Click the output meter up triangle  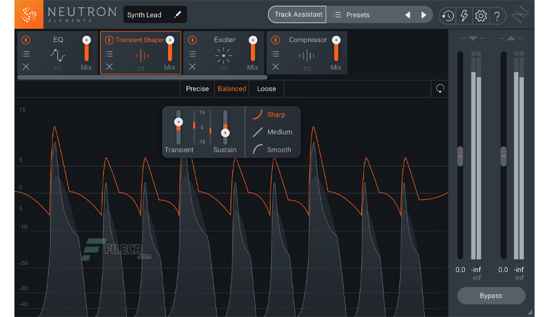click(x=511, y=38)
